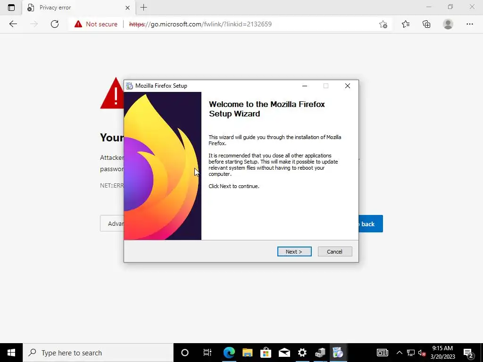Select the Privacy error tab
483x362 pixels.
pyautogui.click(x=79, y=8)
